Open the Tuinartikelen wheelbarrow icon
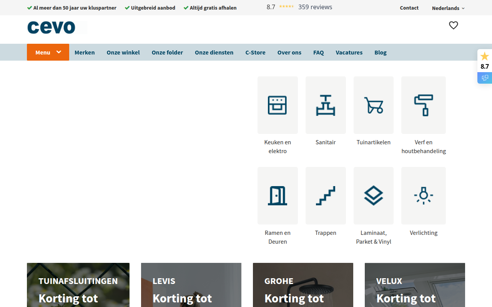Screen dimensions: 492x307 pyautogui.click(x=374, y=105)
